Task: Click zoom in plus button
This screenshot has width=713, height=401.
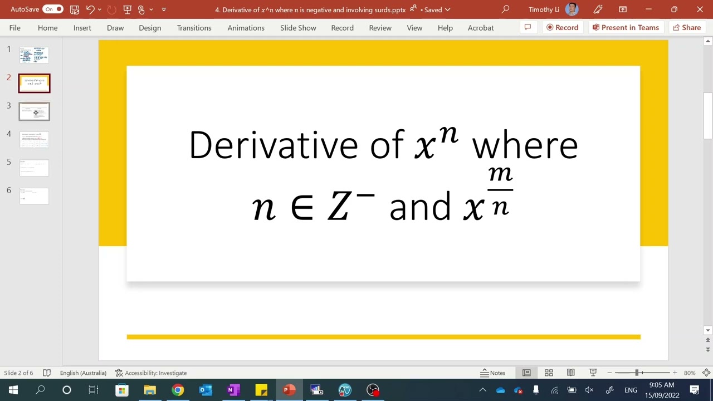Action: pyautogui.click(x=675, y=373)
